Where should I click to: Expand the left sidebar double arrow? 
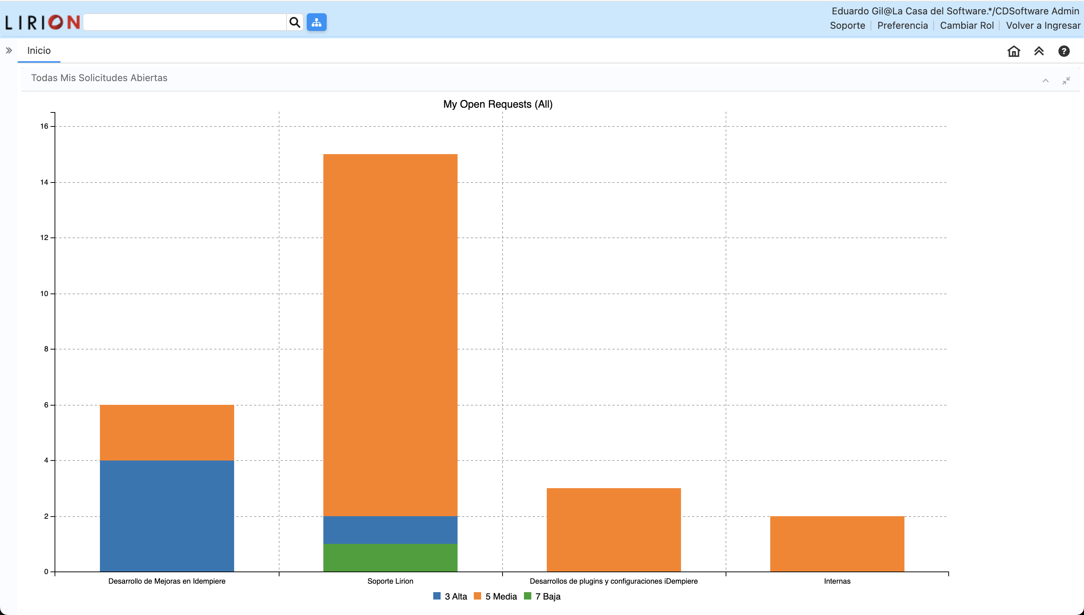click(9, 51)
